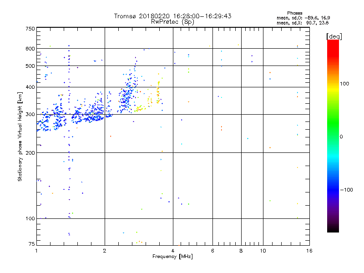Click the y-axis tick label '75'
Viewport: 364px width, 273px height.
[32, 244]
